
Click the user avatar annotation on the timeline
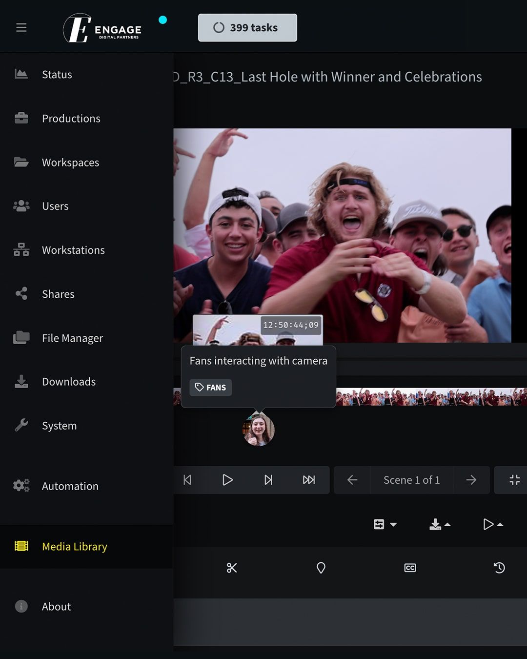258,430
